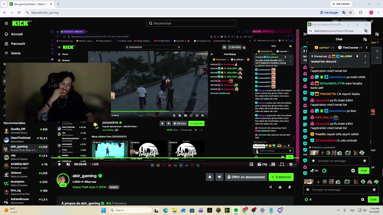Expand pinned message in popout chat

365,63
